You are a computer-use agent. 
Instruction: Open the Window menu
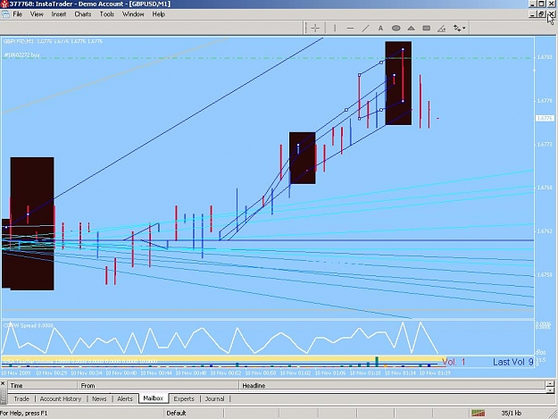point(133,14)
